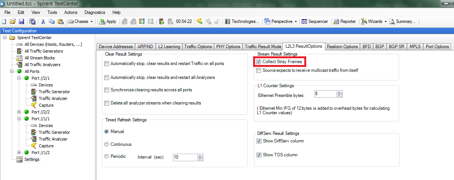Image resolution: width=454 pixels, height=180 pixels.
Task: Switch to BGP SR tab
Action: point(396,47)
